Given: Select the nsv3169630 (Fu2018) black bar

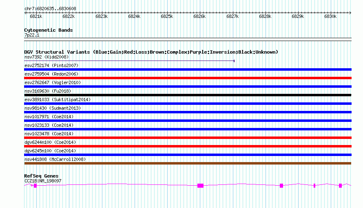Looking at the screenshot, I should click(x=188, y=95).
